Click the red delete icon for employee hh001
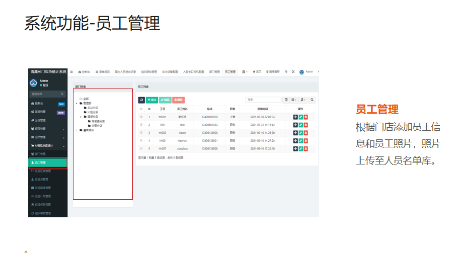Screen dimensions: 466x253 pyautogui.click(x=306, y=117)
